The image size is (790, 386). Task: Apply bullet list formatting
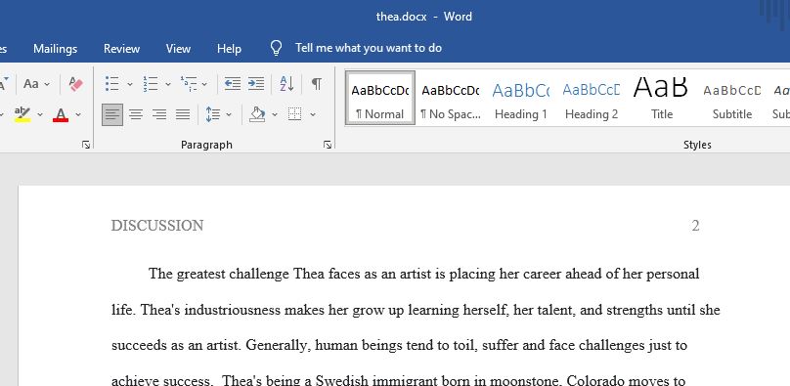click(111, 83)
